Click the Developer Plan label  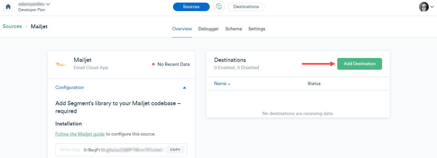32,10
